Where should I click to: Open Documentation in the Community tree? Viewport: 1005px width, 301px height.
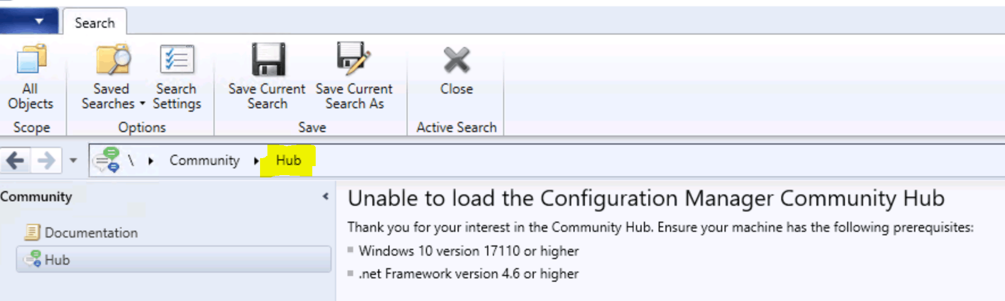(91, 232)
